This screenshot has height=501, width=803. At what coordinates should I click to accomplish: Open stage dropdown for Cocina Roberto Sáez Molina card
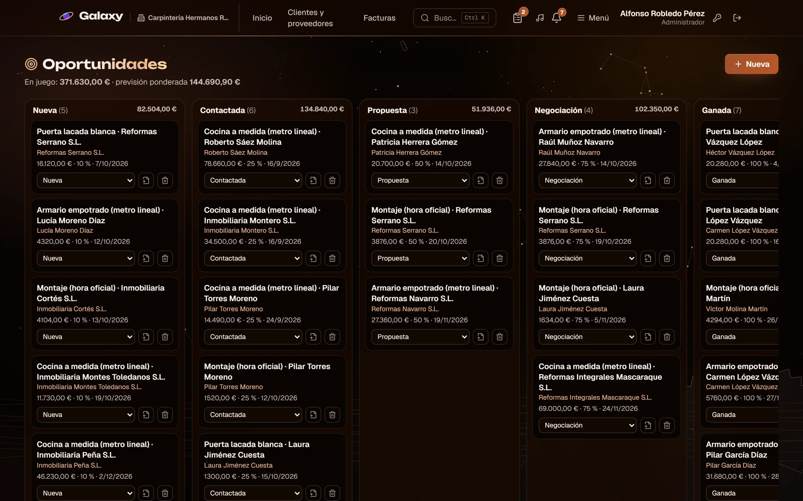(x=253, y=180)
